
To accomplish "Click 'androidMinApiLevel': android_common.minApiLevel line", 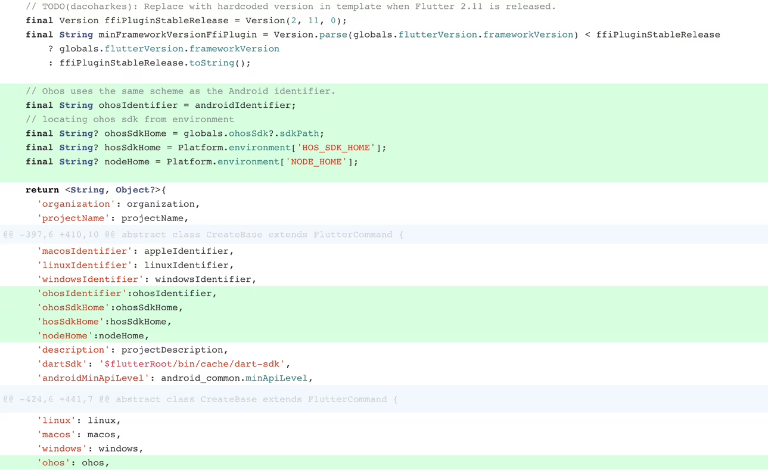I will click(x=175, y=378).
